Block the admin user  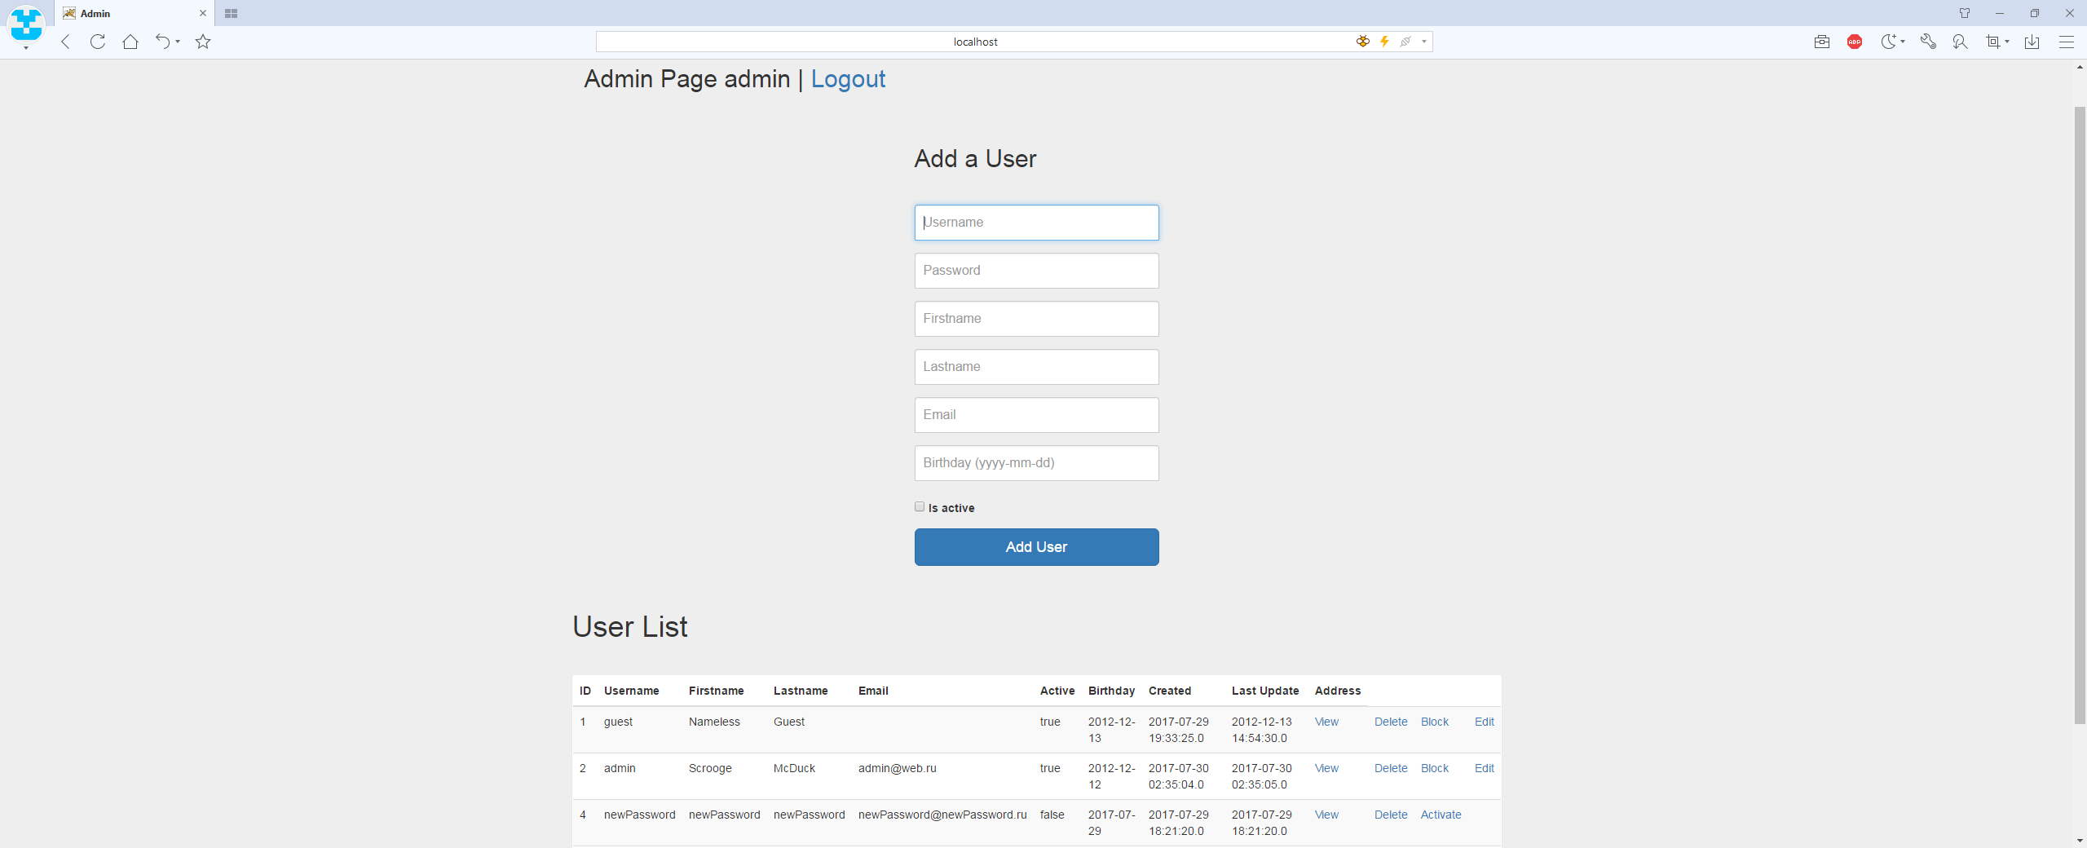coord(1434,768)
